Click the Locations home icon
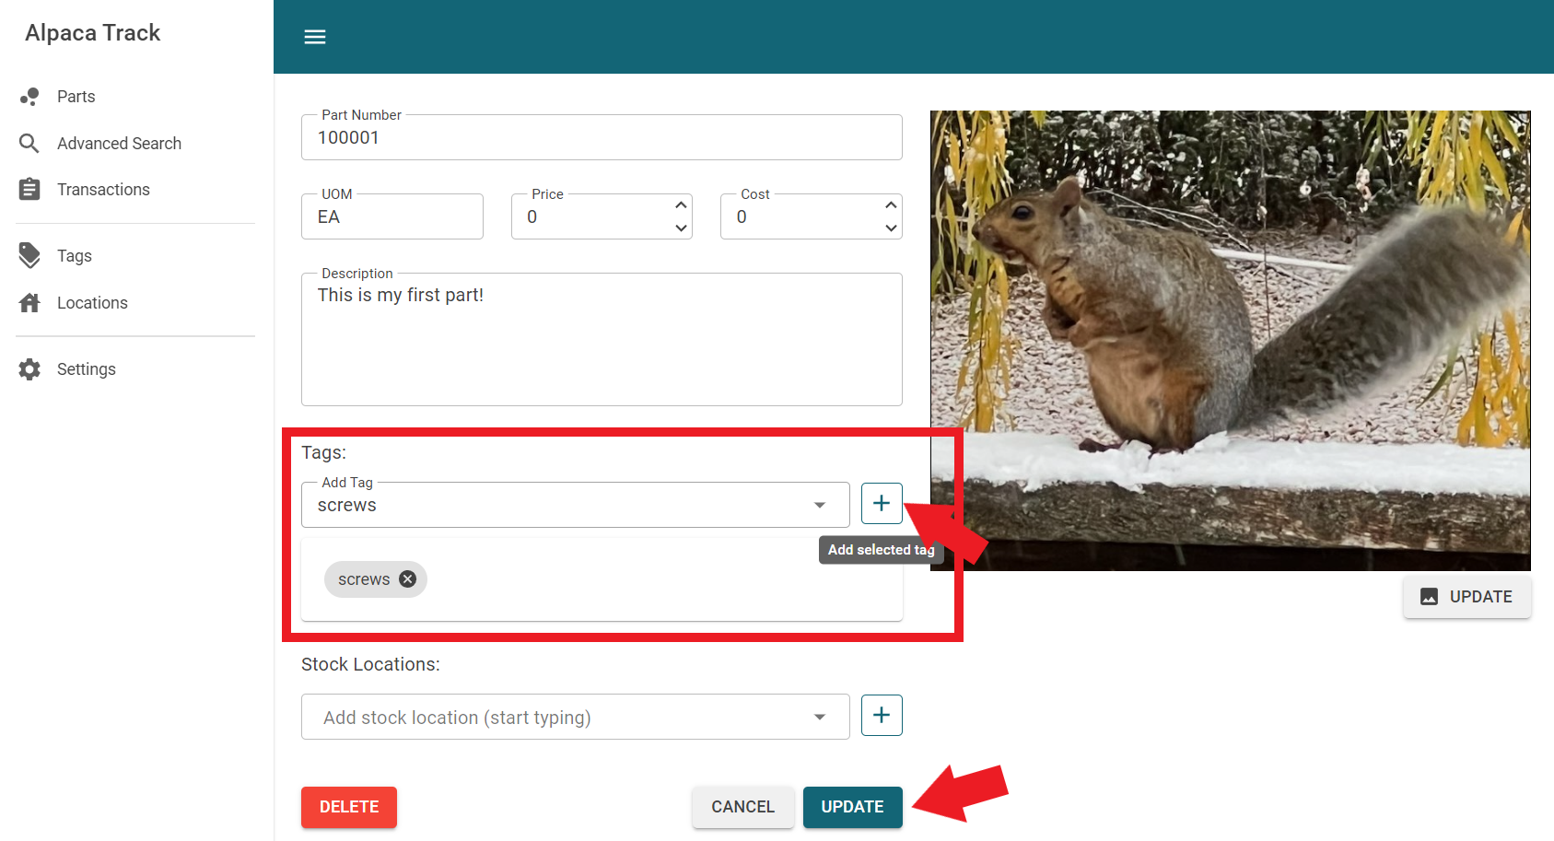 [29, 303]
